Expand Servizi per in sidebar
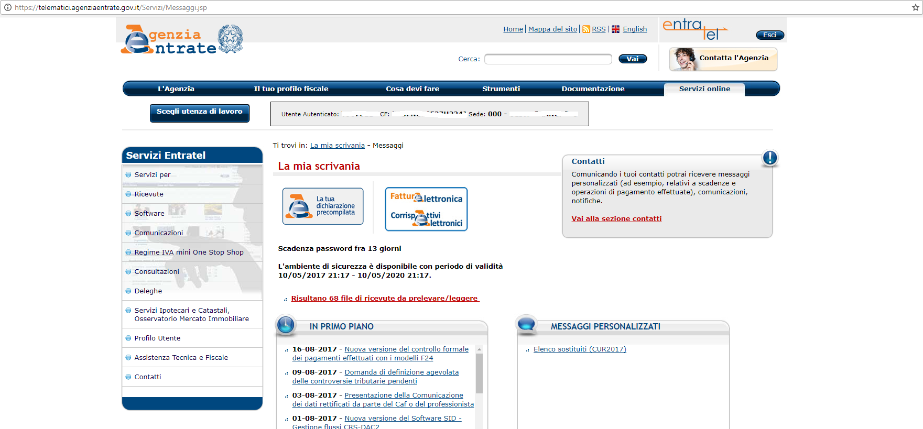923x429 pixels. tap(152, 175)
